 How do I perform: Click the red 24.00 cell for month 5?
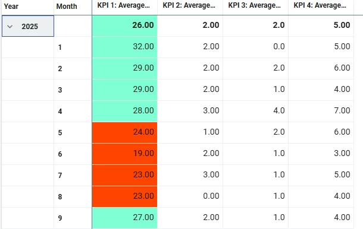click(124, 132)
